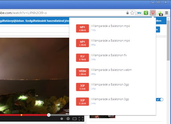Toggle the autoplay switch
171x124 pixels.
click(x=160, y=99)
